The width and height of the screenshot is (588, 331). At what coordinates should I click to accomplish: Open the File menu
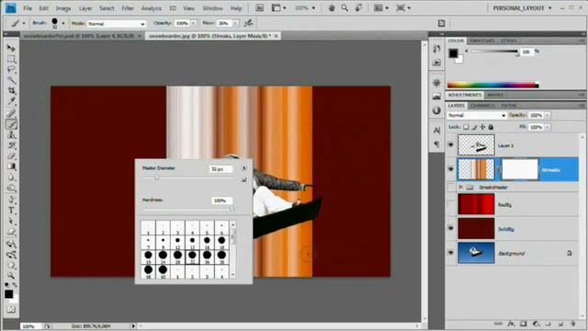(x=28, y=8)
